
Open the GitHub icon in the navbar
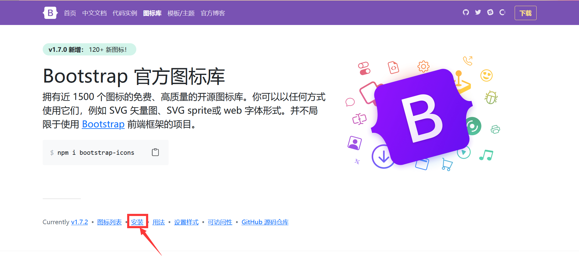click(x=466, y=12)
